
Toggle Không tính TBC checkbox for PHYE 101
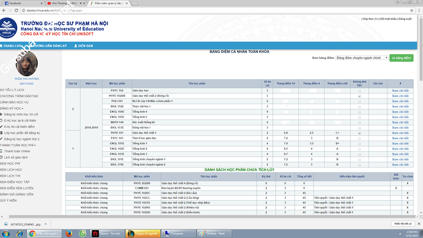point(360,133)
